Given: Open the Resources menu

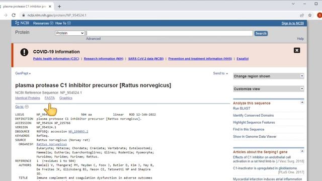Looking at the screenshot, I should [43, 23].
